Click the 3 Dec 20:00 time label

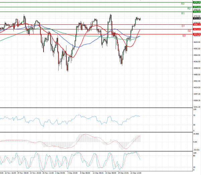[x=73, y=173]
